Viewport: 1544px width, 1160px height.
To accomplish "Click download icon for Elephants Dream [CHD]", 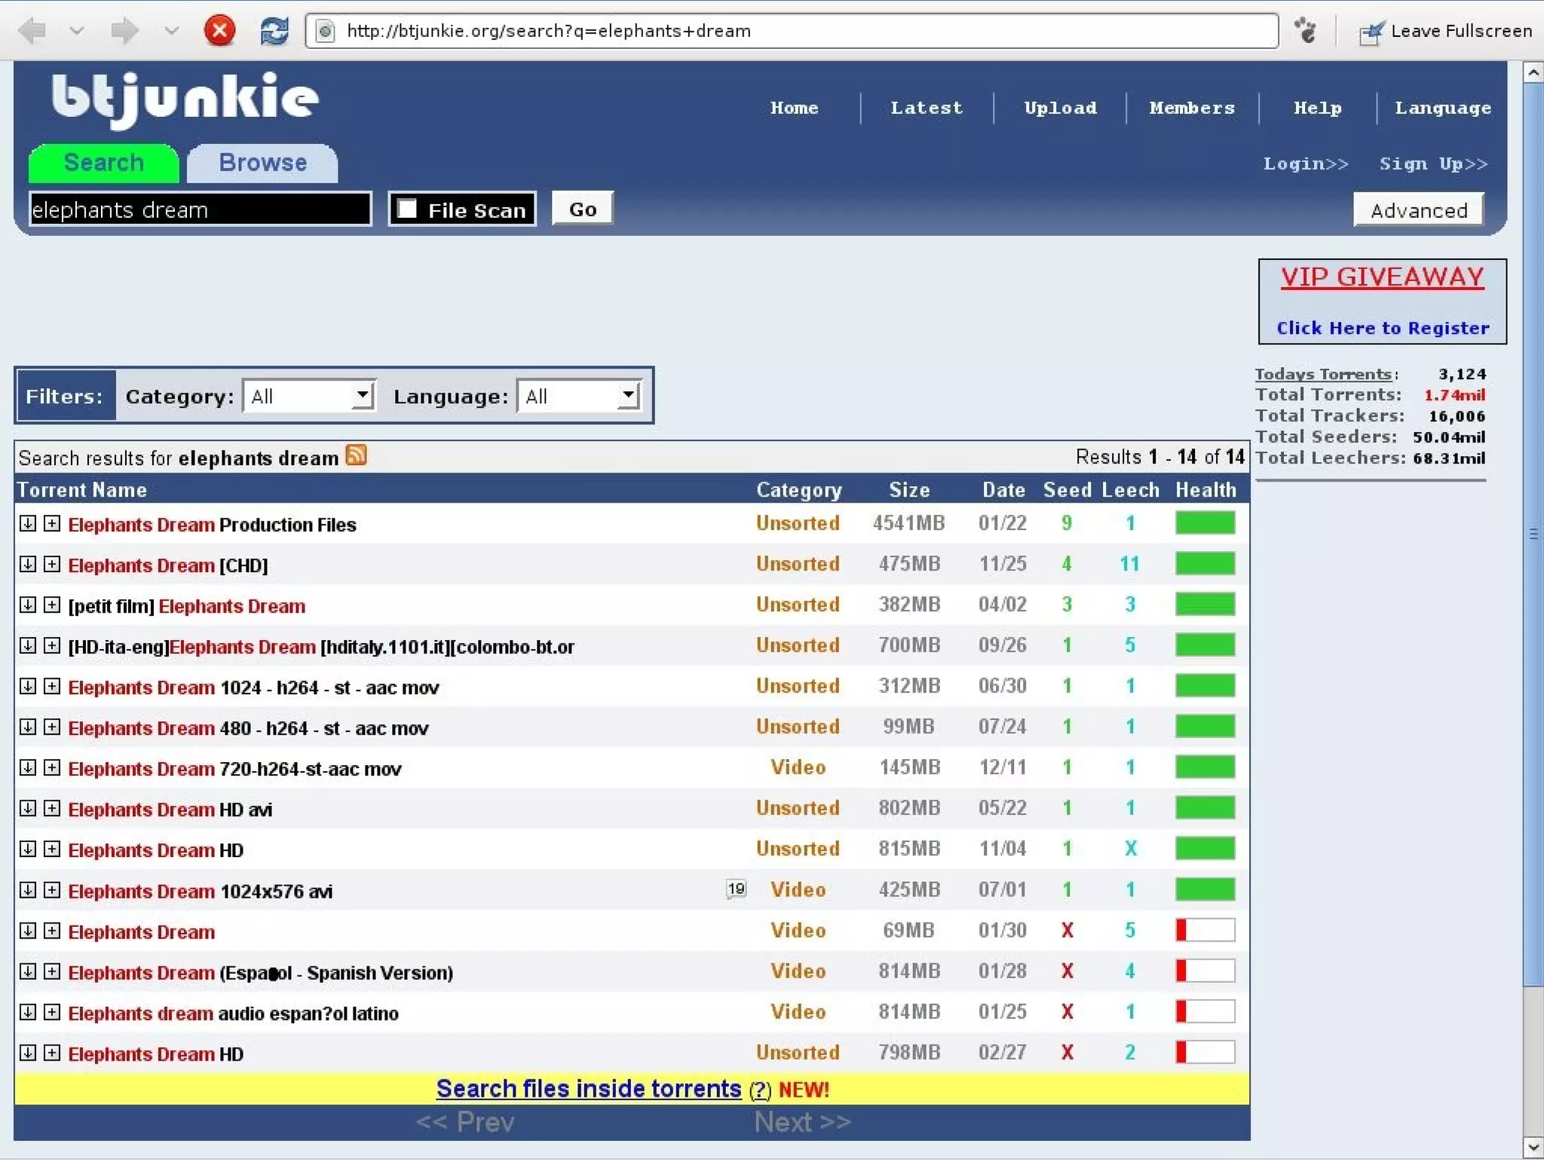I will point(28,565).
